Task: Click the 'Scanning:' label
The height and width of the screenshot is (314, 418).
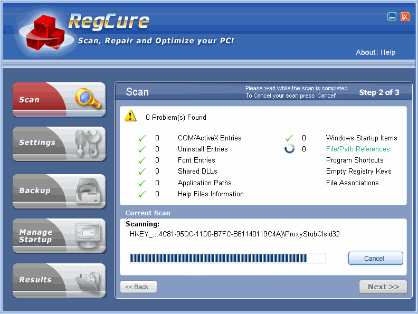Action: click(x=142, y=224)
